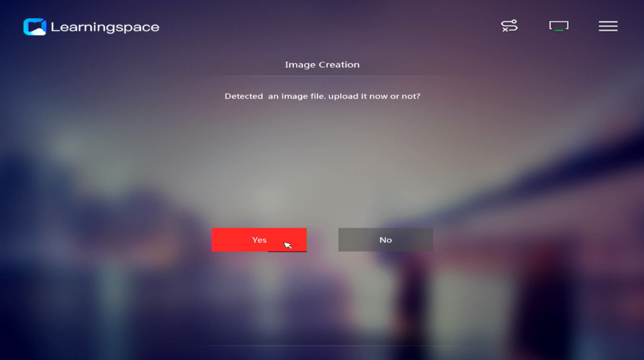Click the Learningspace logo icon
Screen dimensions: 644x360
34,27
